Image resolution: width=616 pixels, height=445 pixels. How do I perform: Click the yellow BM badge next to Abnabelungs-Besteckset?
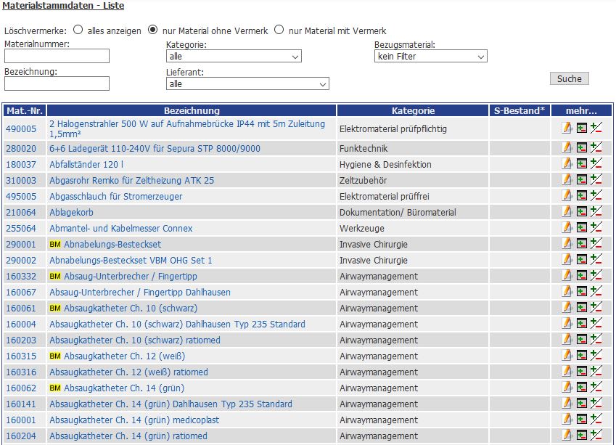pyautogui.click(x=54, y=245)
